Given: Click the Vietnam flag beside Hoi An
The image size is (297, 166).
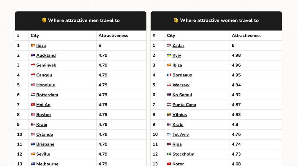Looking at the screenshot, I should coord(33,105).
